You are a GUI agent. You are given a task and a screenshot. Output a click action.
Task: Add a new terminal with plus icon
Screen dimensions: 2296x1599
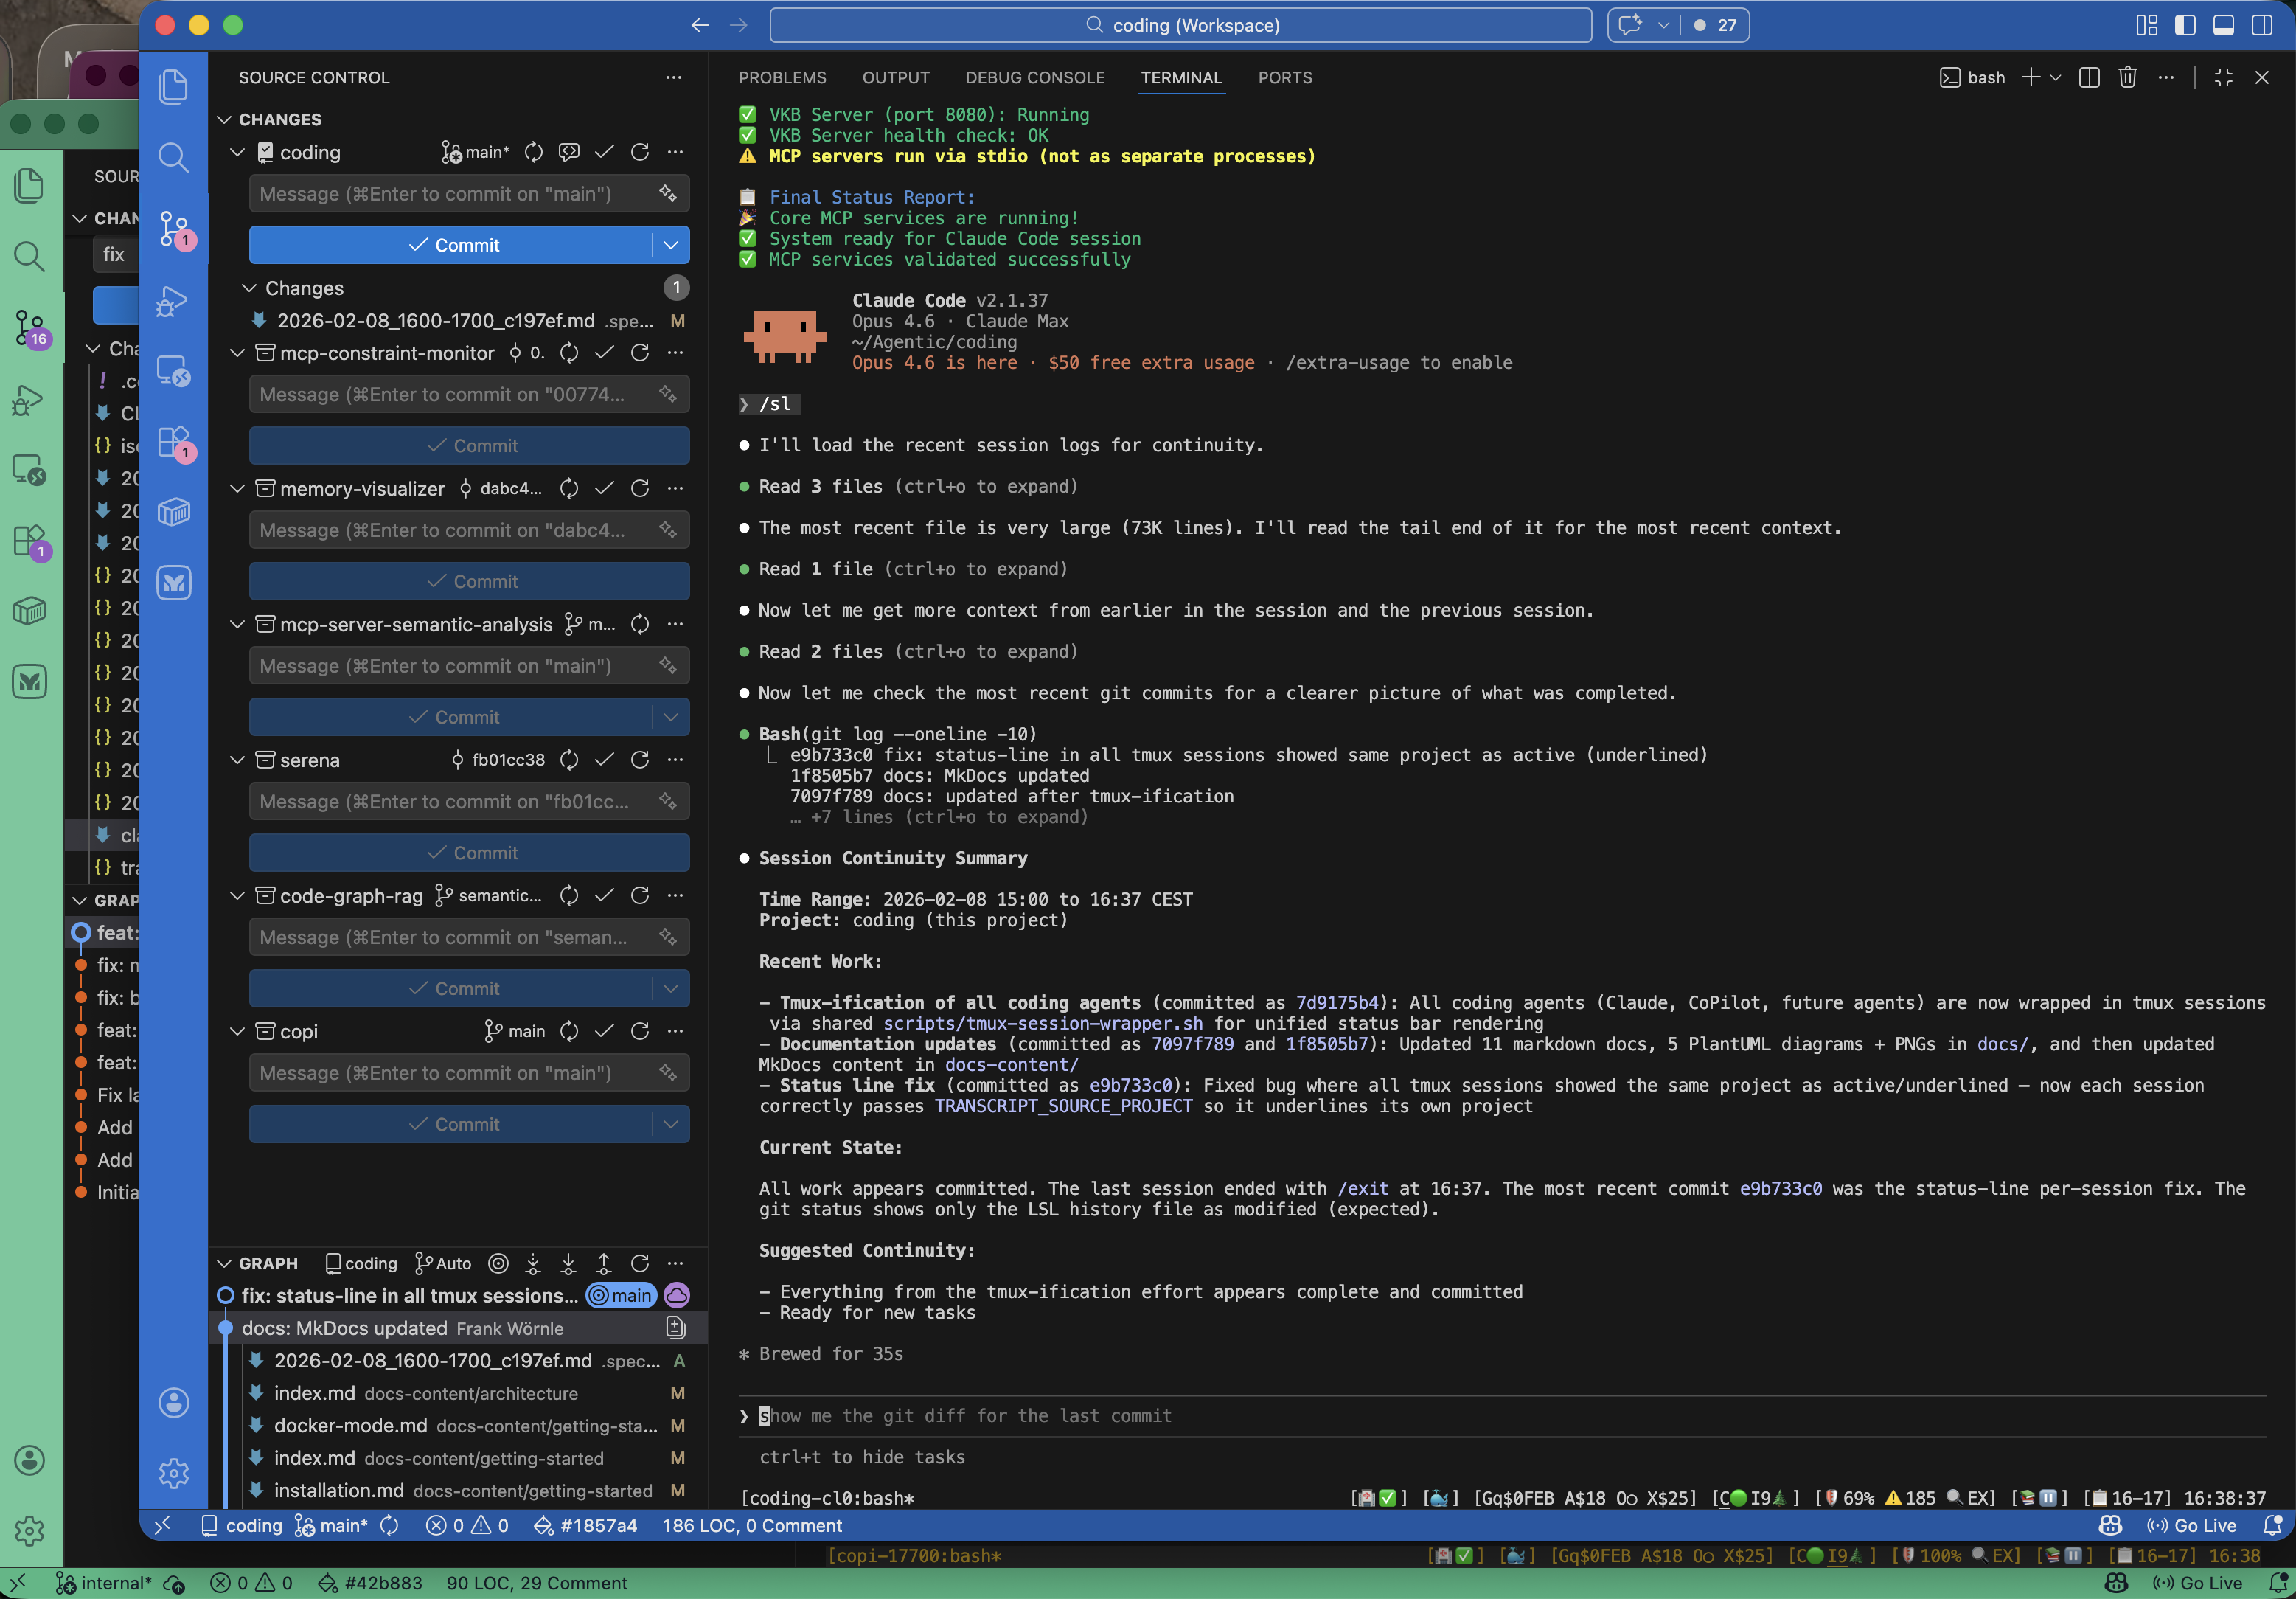click(2031, 77)
